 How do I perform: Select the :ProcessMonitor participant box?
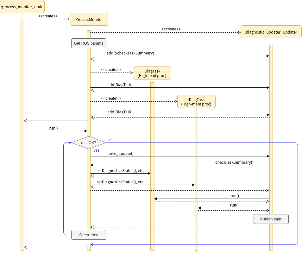pos(89,19)
